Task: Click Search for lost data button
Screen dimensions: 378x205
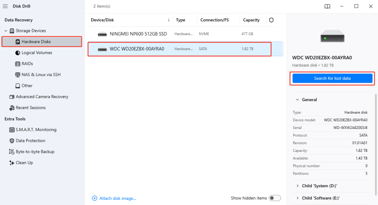Action: click(x=332, y=78)
